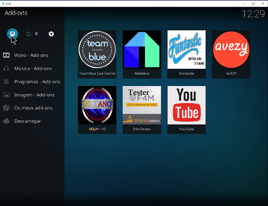Click the cloud download icon for Descarregar

click(6, 121)
